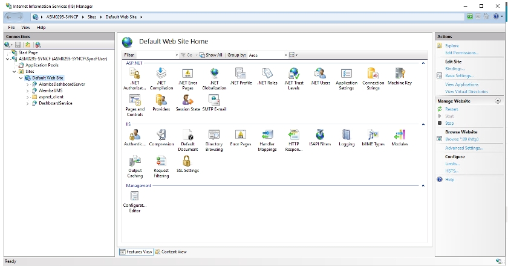
Task: Switch to the Content View tab
Action: tap(171, 252)
